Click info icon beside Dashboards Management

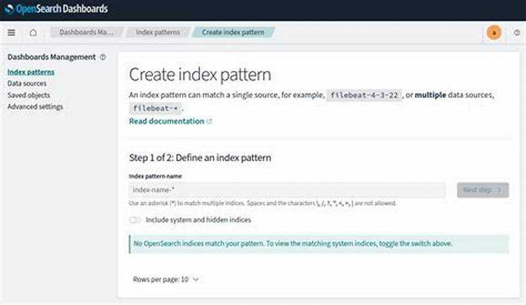pos(103,57)
